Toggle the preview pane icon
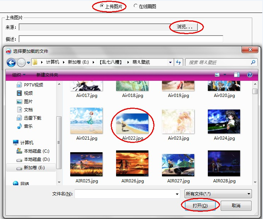The image size is (263, 219). [x=237, y=75]
